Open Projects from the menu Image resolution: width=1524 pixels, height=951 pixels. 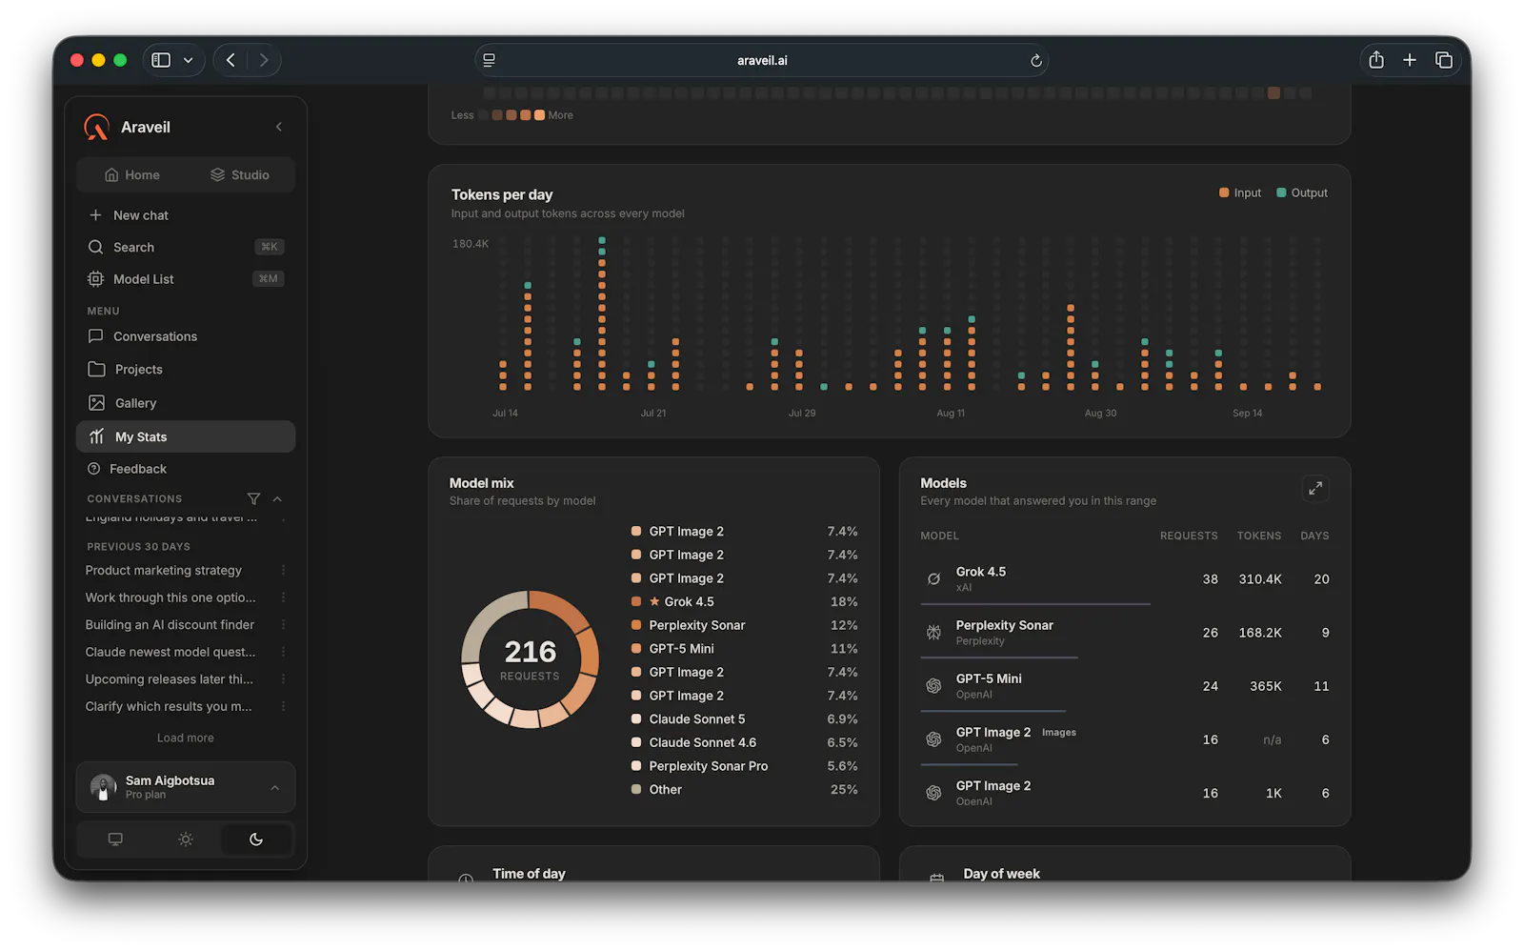(x=186, y=370)
